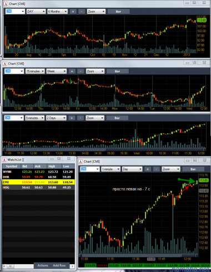Open the Actions menu in WatchList
Image resolution: width=211 pixels, height=272 pixels.
43,265
